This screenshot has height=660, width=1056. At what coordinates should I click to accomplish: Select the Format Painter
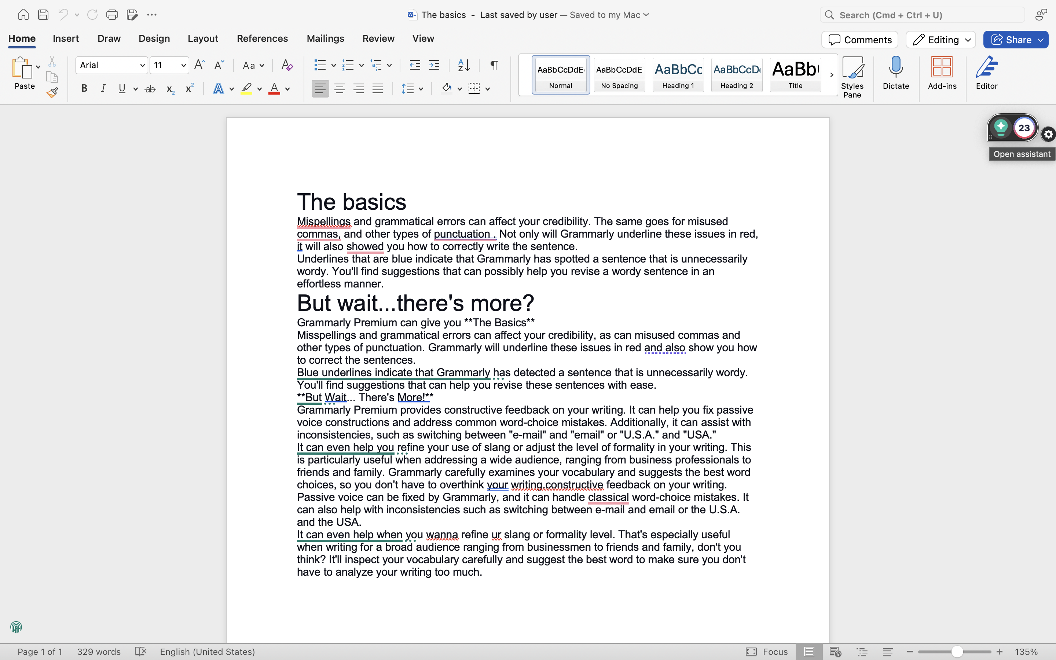pyautogui.click(x=52, y=92)
